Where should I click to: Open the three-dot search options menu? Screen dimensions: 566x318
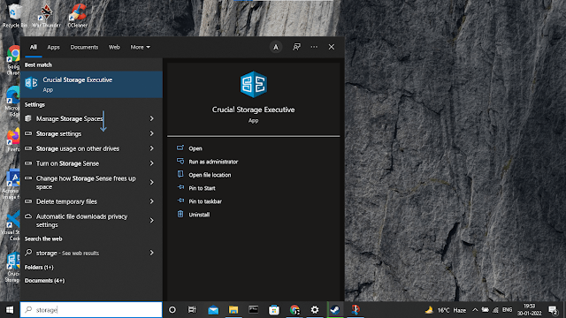pos(314,47)
